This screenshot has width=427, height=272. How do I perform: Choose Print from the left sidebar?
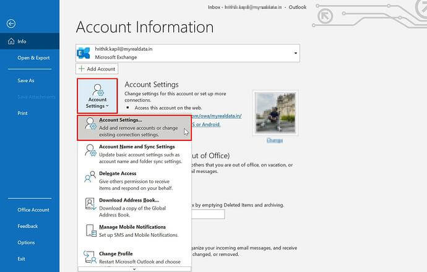click(22, 113)
